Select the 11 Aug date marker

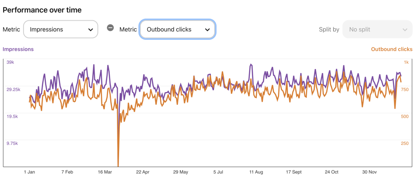(x=256, y=172)
